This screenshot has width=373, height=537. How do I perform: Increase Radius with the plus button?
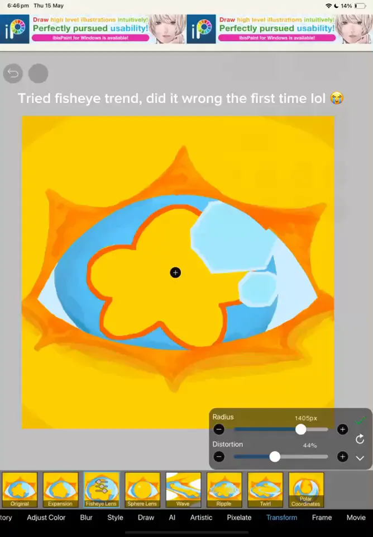(x=342, y=429)
